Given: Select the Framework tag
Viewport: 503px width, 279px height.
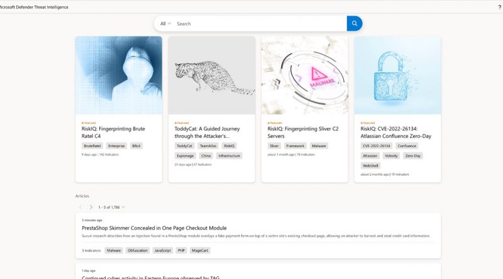Looking at the screenshot, I should pyautogui.click(x=295, y=146).
